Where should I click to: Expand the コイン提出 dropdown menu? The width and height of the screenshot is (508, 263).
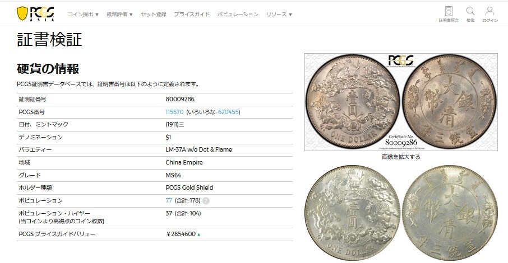[83, 14]
